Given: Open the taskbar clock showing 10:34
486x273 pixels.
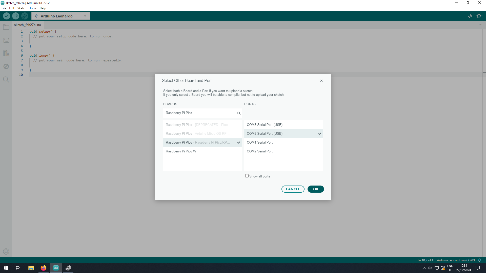Looking at the screenshot, I should click(x=463, y=268).
